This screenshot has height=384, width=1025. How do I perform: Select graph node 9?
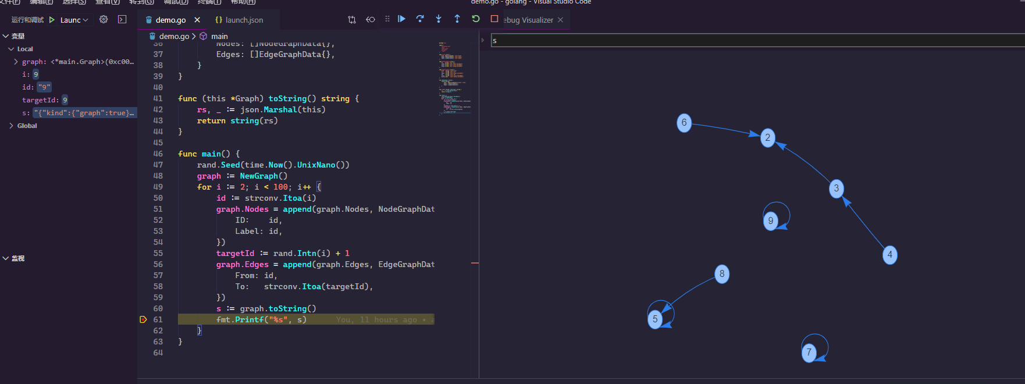(x=770, y=221)
